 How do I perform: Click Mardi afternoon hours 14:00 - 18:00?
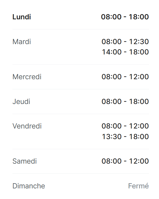pos(125,52)
